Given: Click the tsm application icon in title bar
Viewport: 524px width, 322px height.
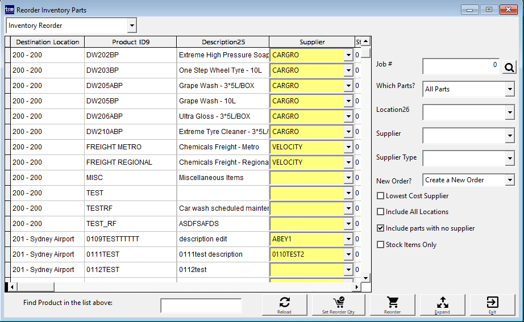Looking at the screenshot, I should tap(9, 10).
